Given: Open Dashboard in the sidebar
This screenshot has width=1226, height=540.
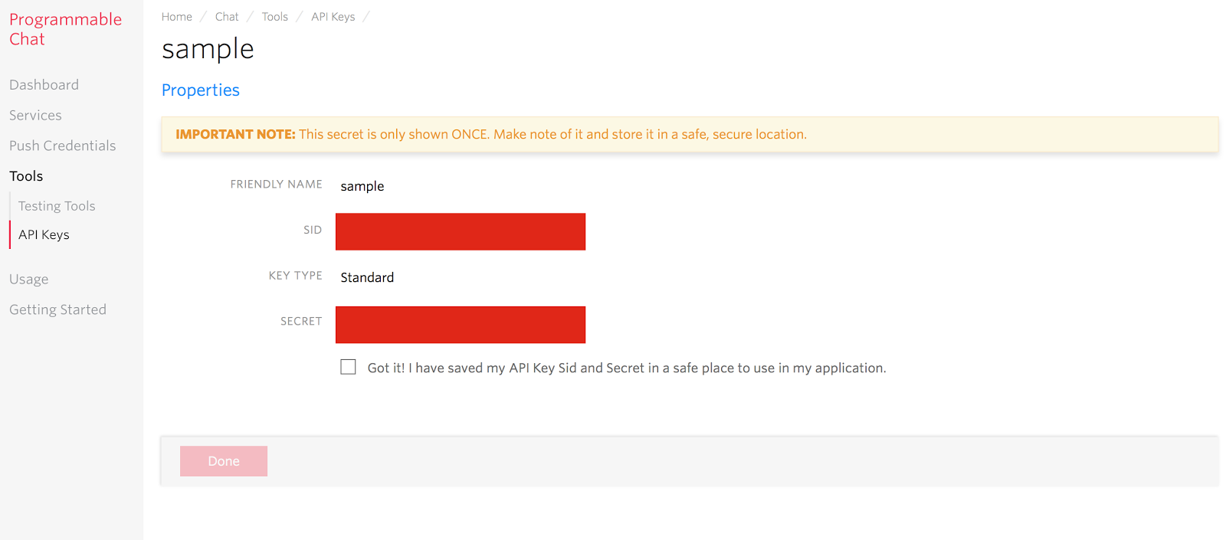Looking at the screenshot, I should click(44, 85).
